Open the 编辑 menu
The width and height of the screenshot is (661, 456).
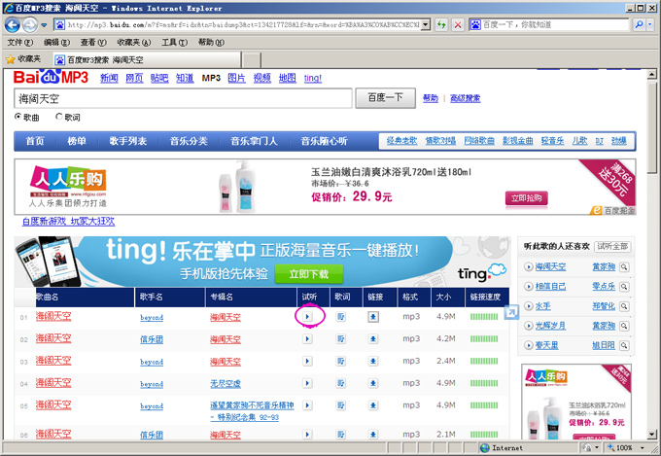[57, 42]
